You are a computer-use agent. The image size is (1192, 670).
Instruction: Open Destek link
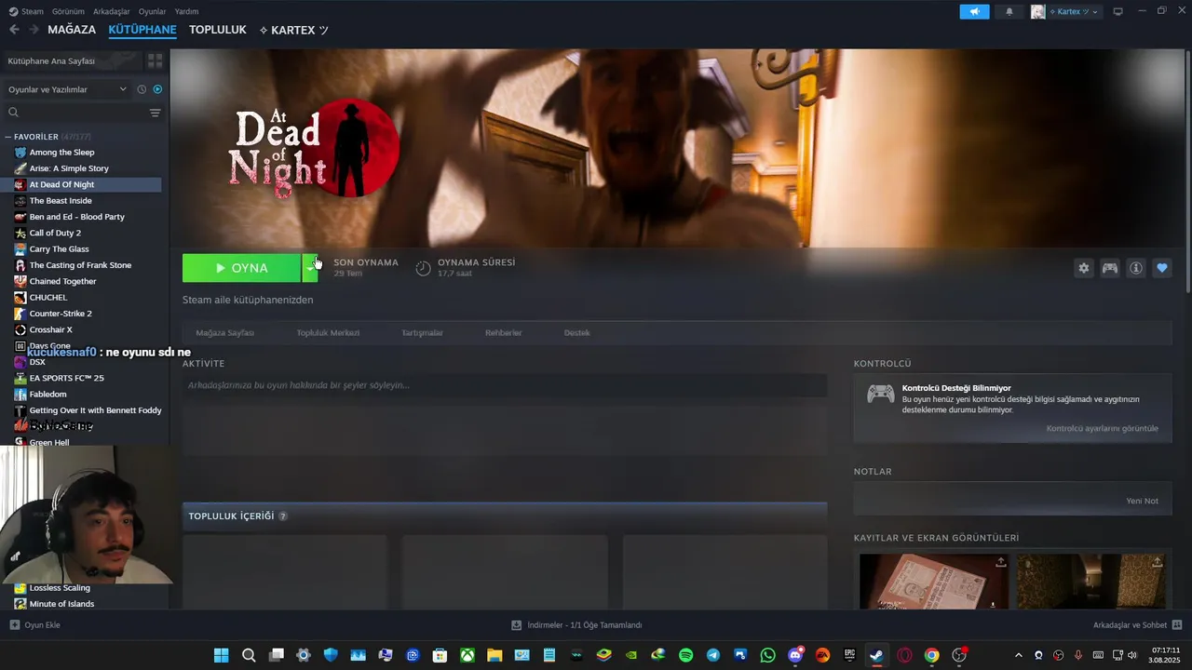pyautogui.click(x=577, y=332)
